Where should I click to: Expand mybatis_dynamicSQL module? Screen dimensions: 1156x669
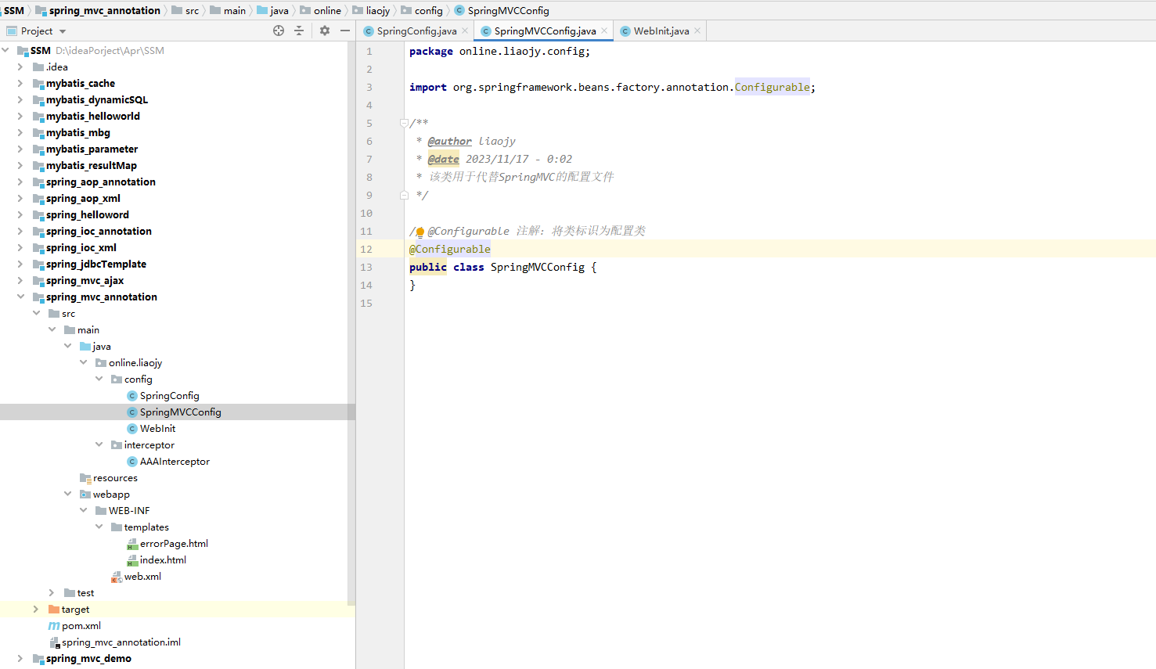[x=20, y=99]
